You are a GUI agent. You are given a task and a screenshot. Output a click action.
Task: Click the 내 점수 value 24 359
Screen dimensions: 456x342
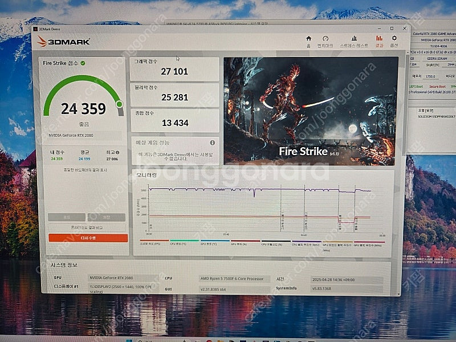point(56,159)
